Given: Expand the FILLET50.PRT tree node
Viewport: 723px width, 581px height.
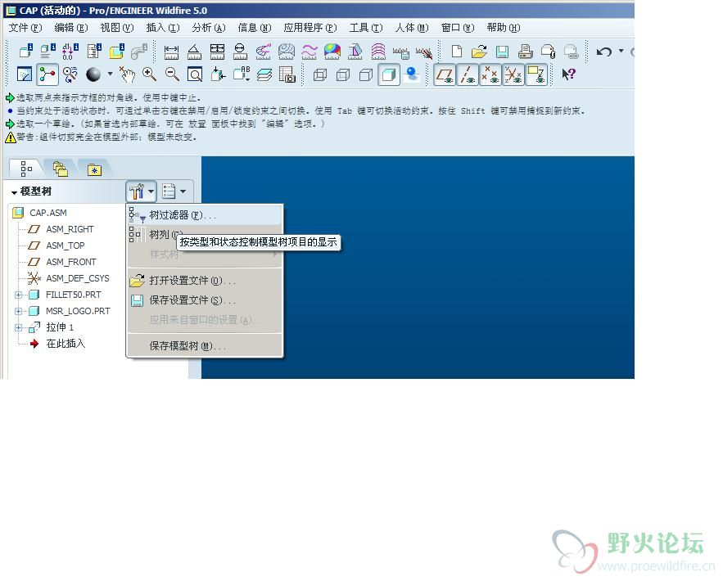Looking at the screenshot, I should click(19, 295).
